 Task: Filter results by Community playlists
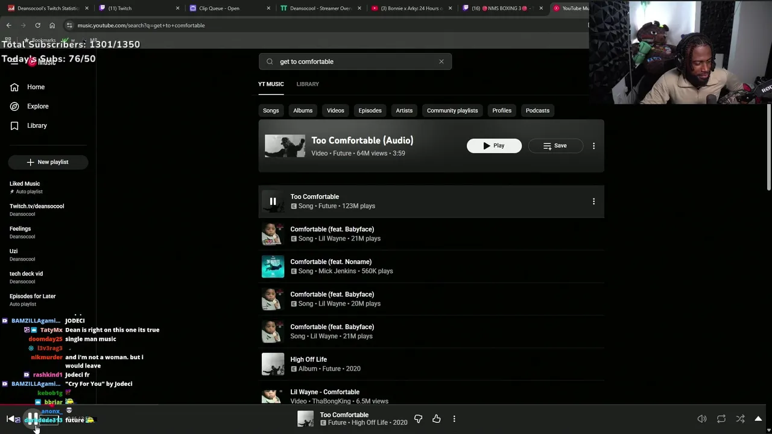[452, 110]
